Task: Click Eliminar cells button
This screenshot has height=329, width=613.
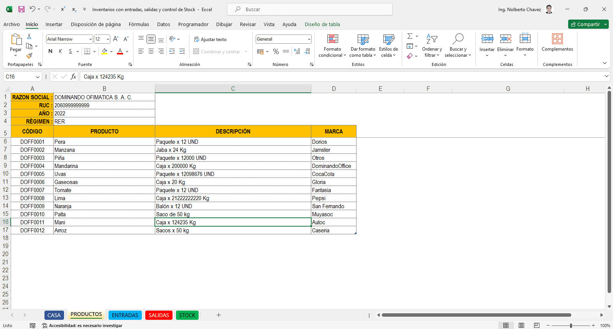Action: 505,45
